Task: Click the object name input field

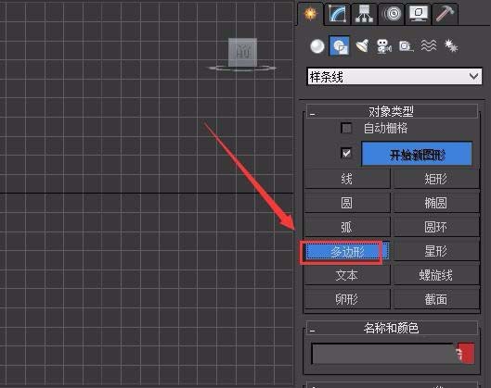Action: pos(383,354)
